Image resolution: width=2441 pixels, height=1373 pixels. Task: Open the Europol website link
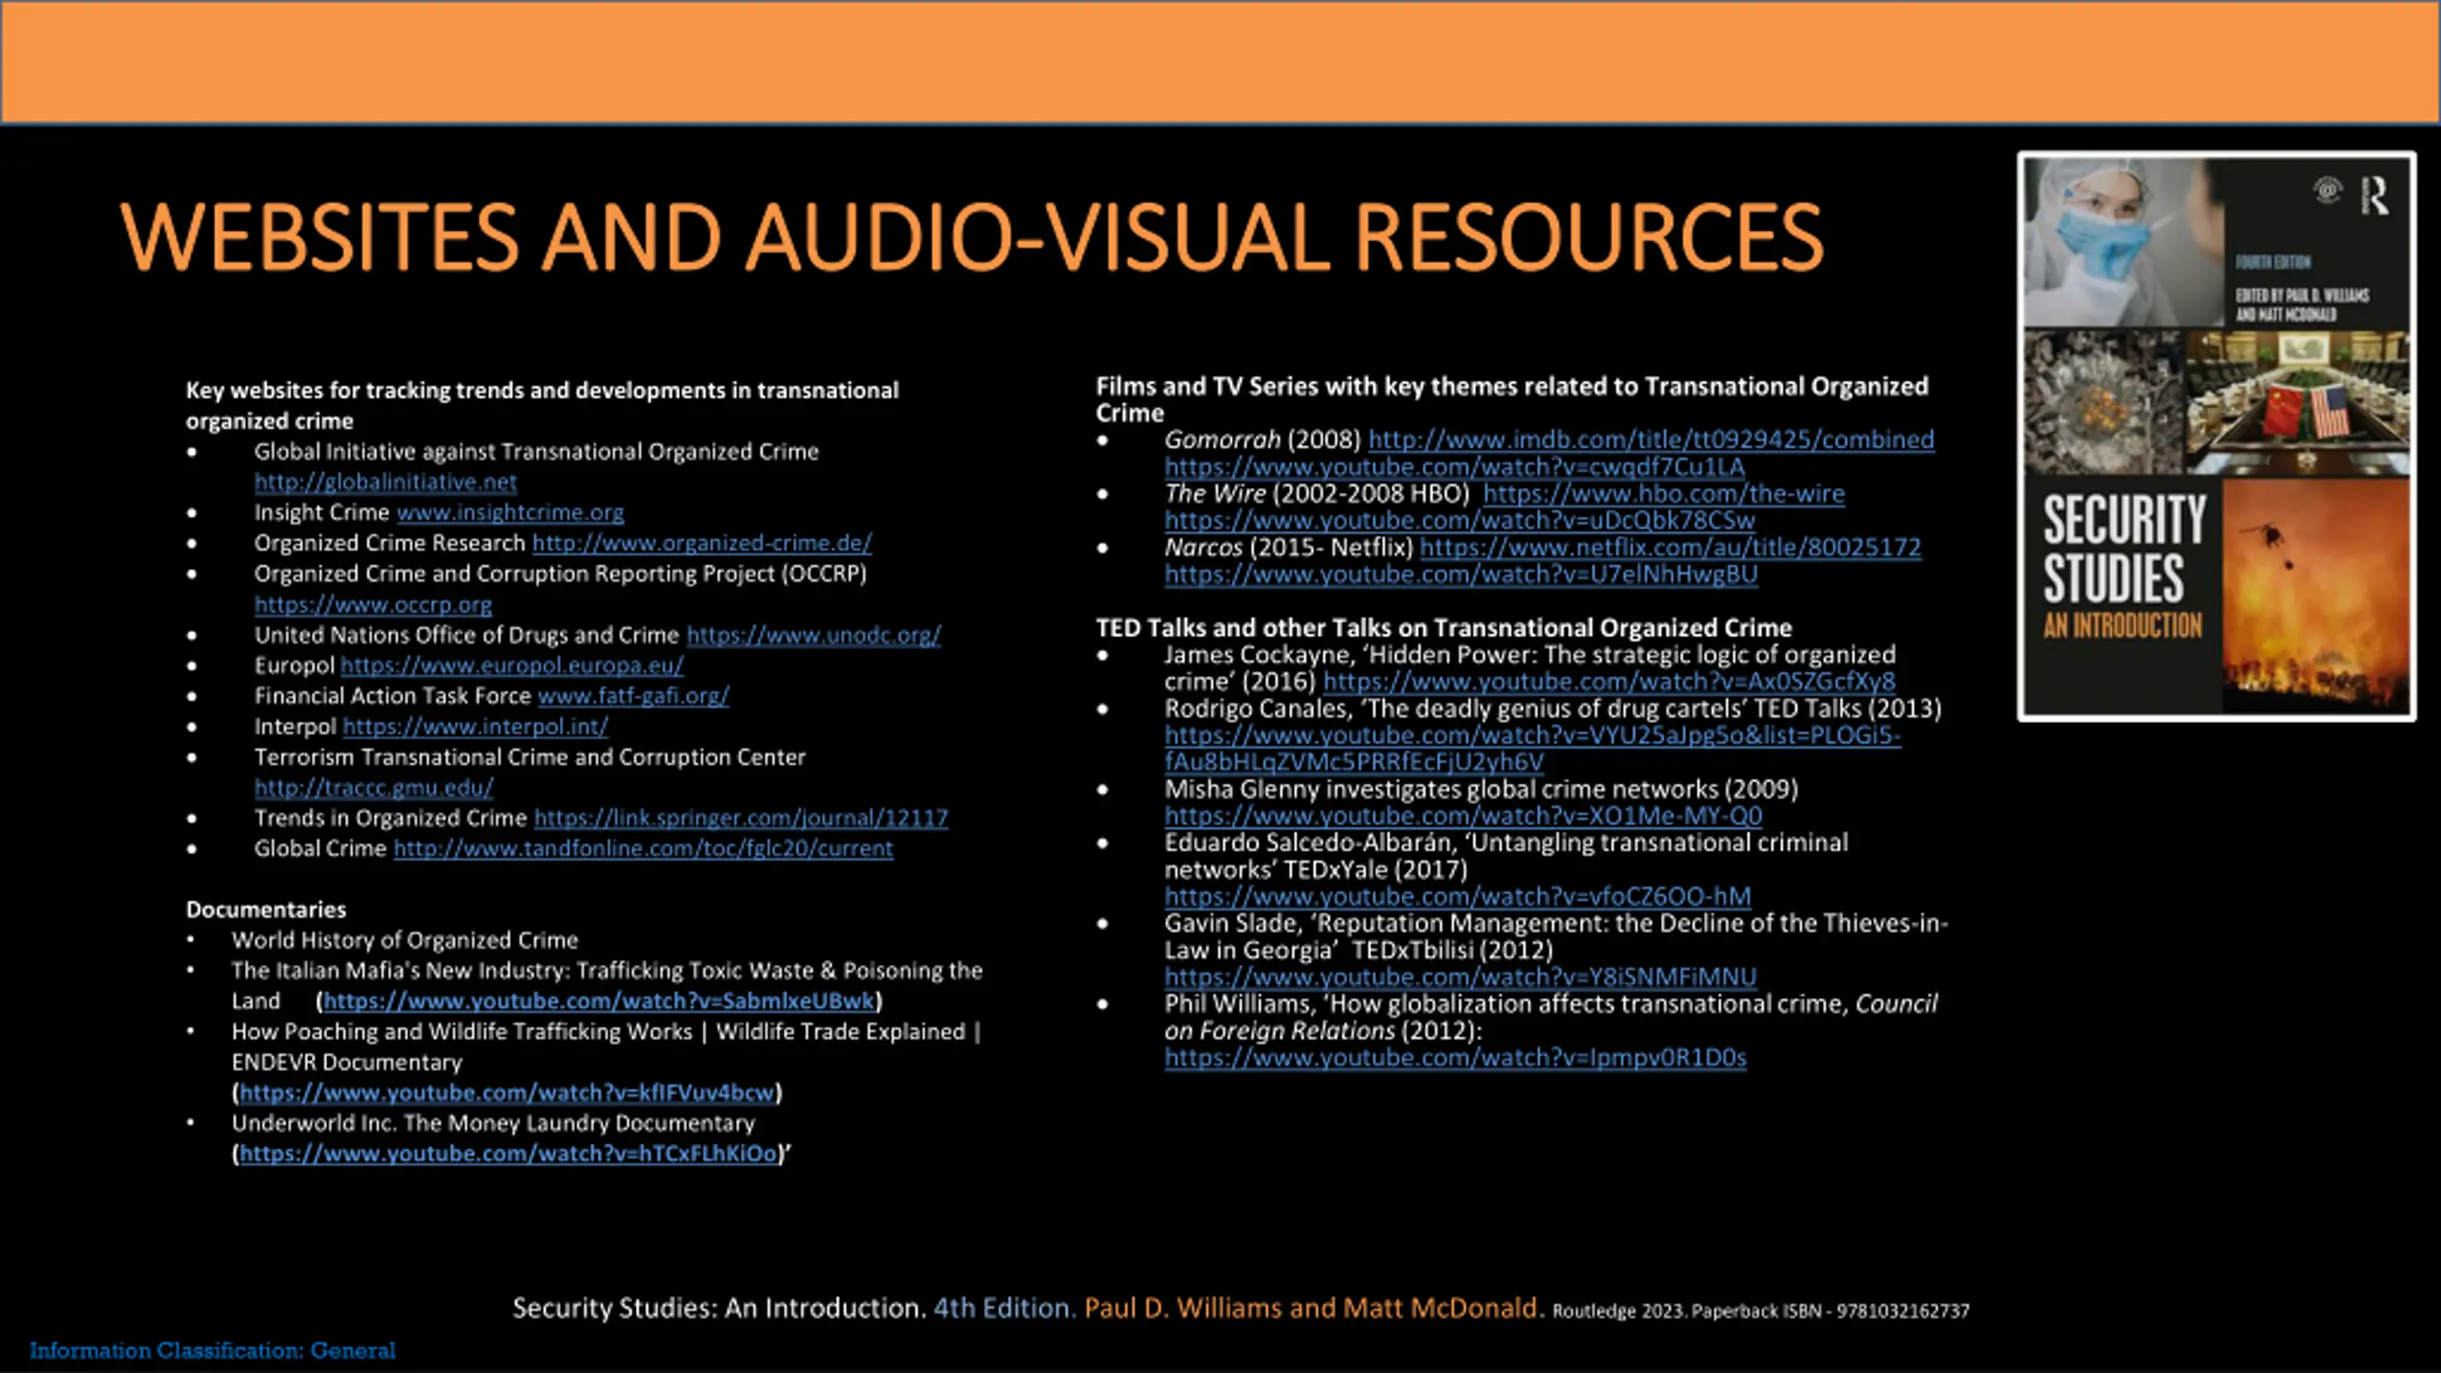click(x=512, y=666)
